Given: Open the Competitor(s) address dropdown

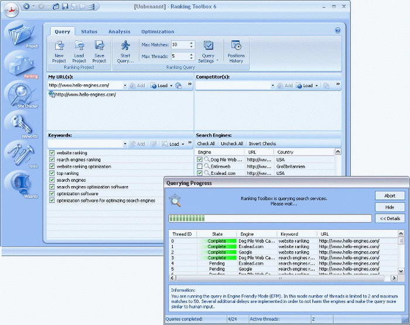Looking at the screenshot, I should pos(272,85).
